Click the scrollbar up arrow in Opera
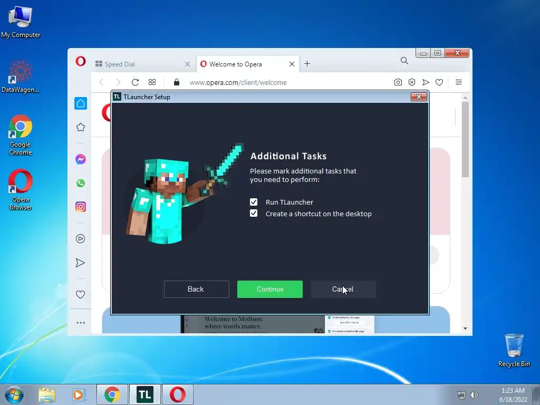540x405 pixels. (465, 98)
